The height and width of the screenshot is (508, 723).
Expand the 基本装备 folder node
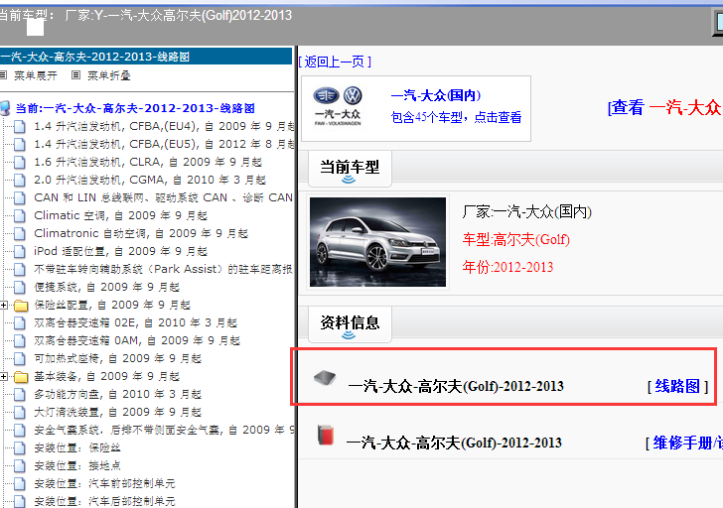point(4,376)
